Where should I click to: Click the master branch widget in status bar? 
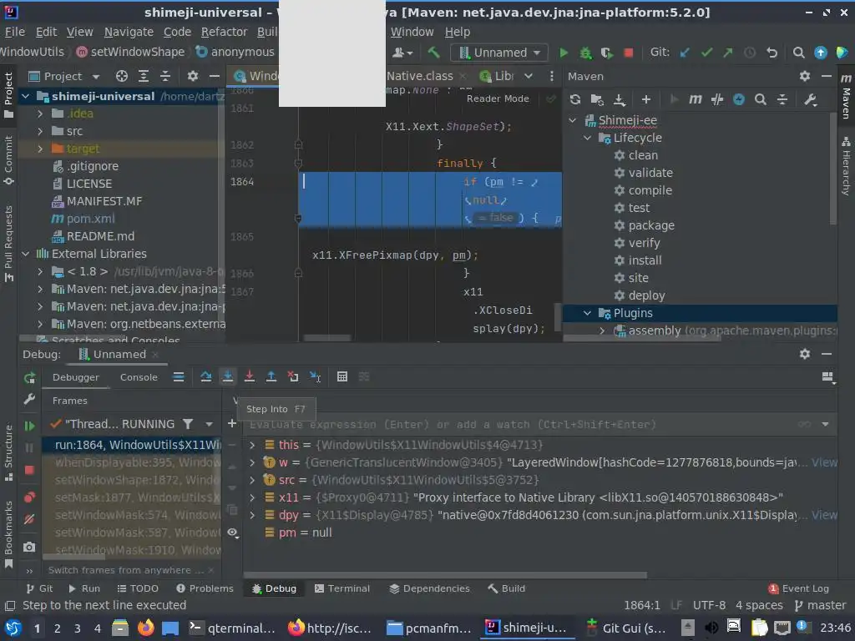tap(820, 605)
